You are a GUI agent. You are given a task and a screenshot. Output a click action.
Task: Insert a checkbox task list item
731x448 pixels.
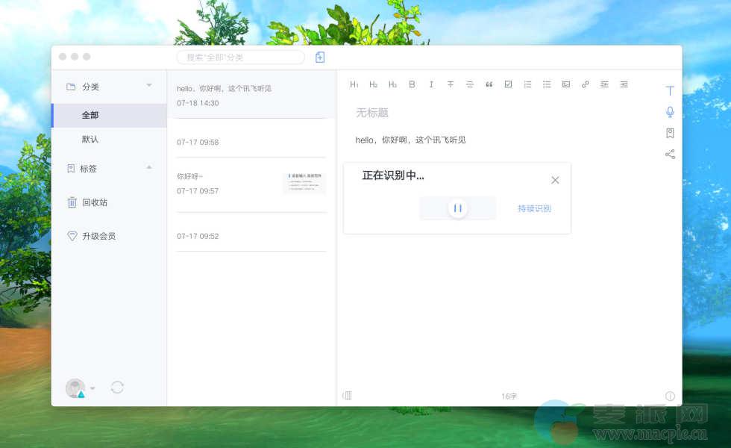point(508,84)
